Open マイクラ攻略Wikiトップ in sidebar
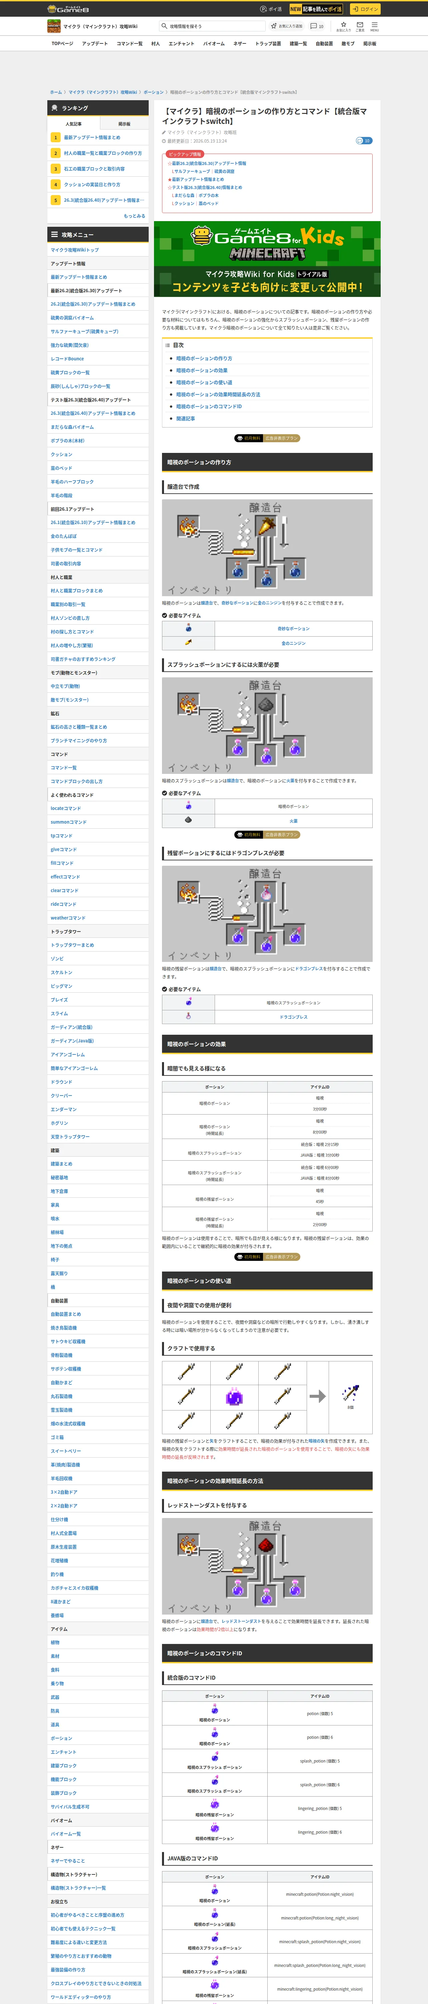 (x=75, y=251)
